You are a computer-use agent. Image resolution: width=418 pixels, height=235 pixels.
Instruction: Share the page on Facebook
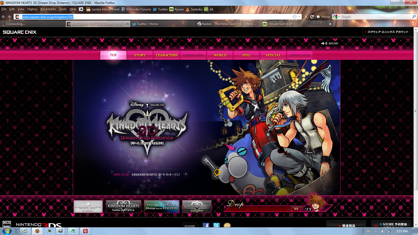click(x=206, y=225)
